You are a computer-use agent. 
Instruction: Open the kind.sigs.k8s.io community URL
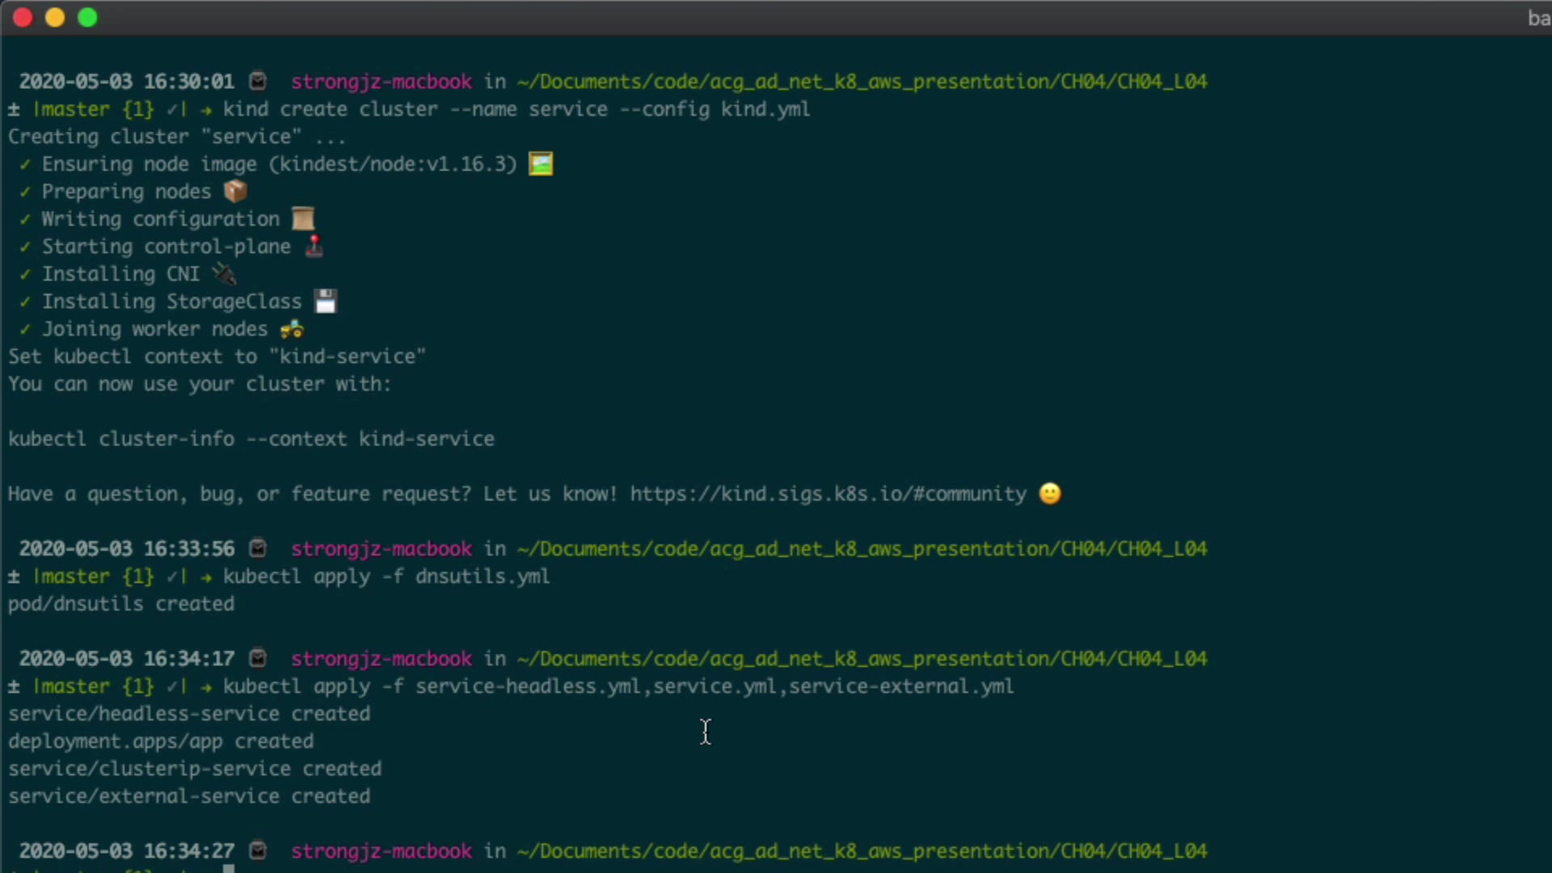[828, 494]
